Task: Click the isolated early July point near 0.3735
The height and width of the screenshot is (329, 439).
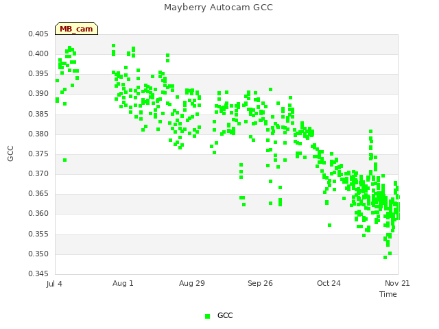Action: pos(64,160)
